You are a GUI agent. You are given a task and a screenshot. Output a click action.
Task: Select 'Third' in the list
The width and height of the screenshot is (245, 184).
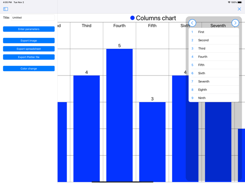click(x=214, y=48)
